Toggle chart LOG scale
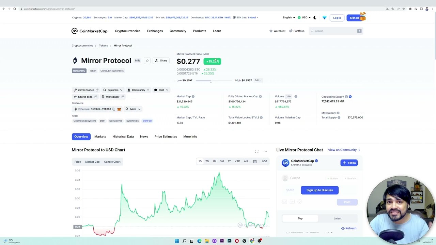Viewport: 436px width, 245px height. point(264,161)
